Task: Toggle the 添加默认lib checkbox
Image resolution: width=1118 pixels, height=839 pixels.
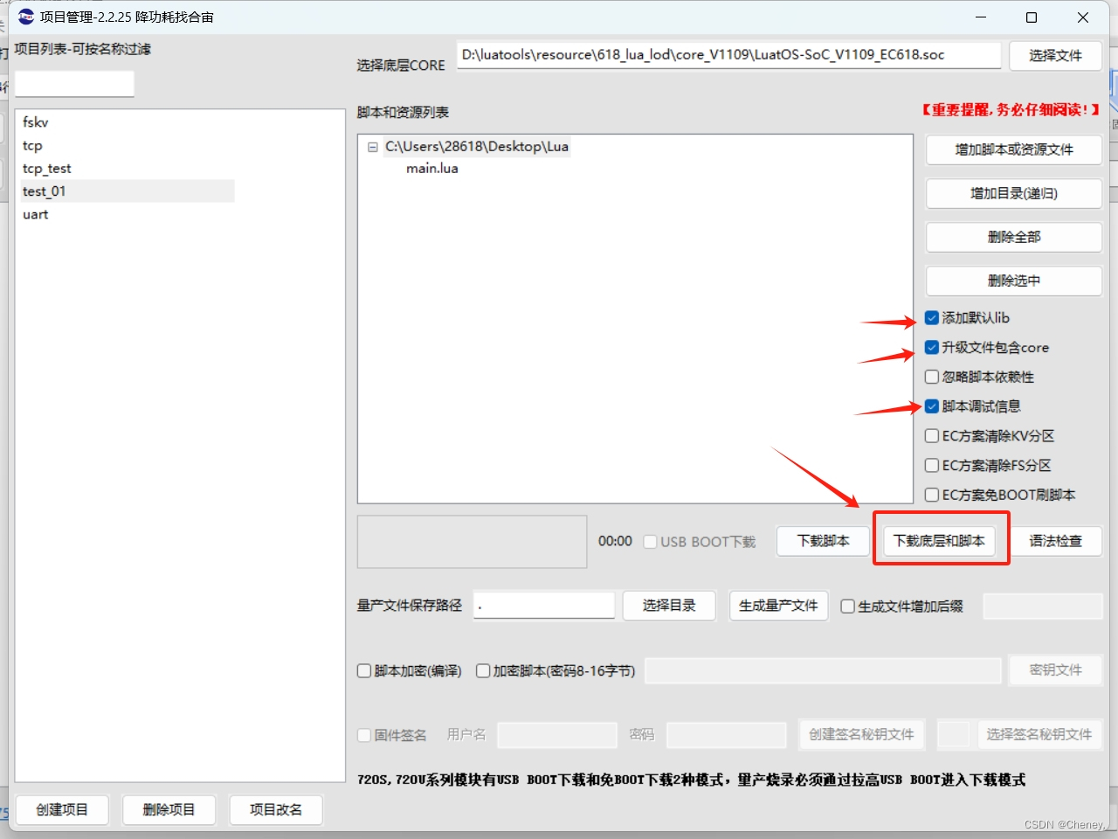Action: pos(932,318)
